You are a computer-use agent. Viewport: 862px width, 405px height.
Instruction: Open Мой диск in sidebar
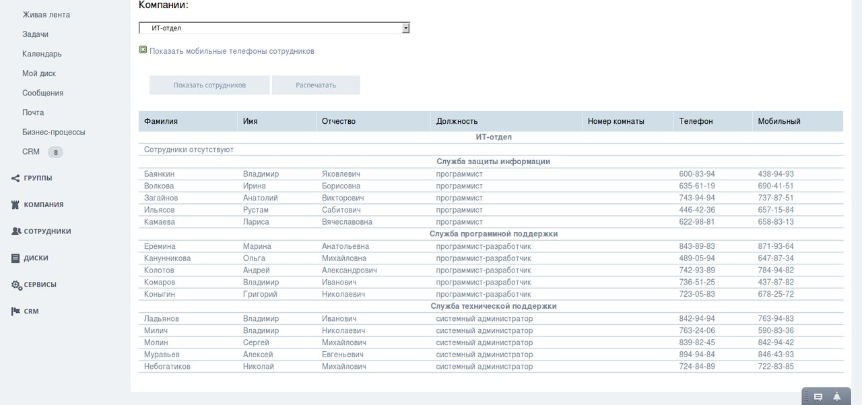[x=39, y=73]
